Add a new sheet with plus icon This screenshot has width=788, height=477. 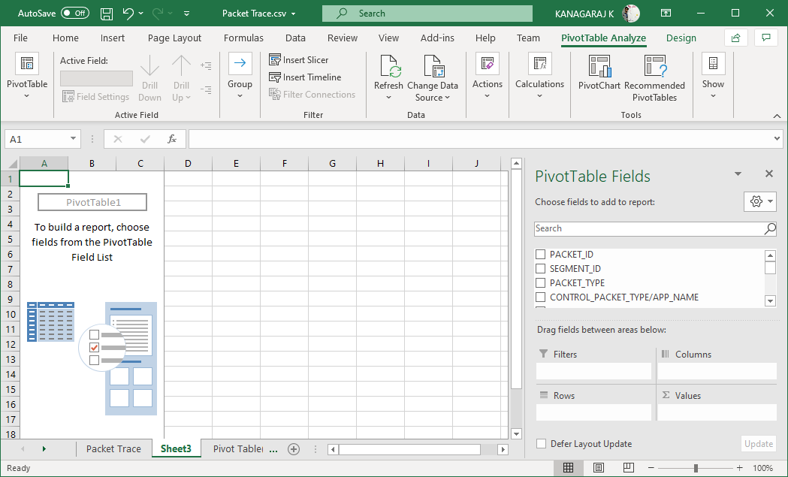point(294,449)
